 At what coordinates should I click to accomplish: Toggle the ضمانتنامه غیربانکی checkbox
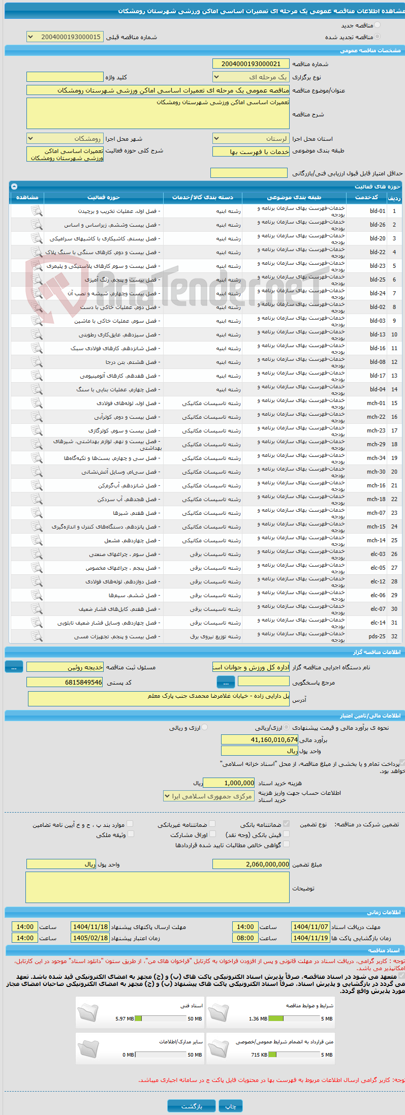pyautogui.click(x=212, y=824)
